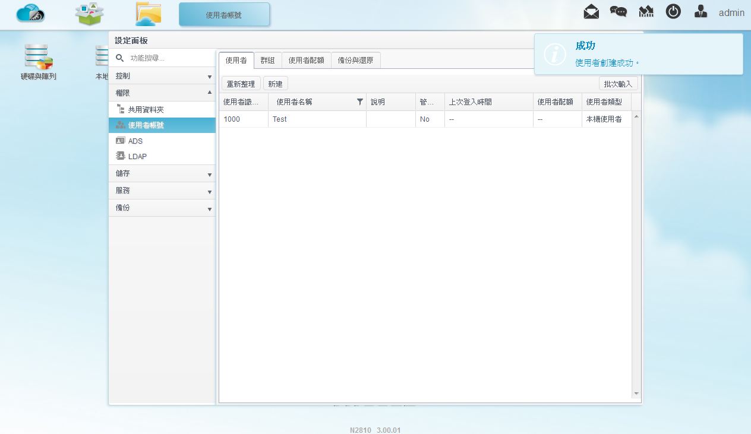Click the 新建 button
Viewport: 751px width, 434px height.
click(275, 84)
